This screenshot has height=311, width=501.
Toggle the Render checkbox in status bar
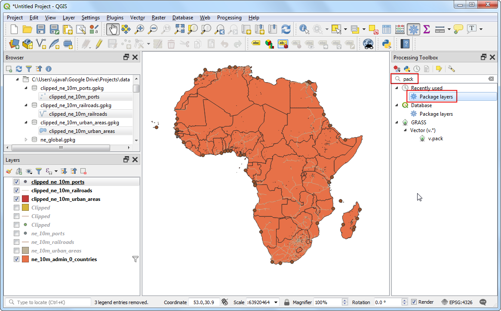point(414,302)
